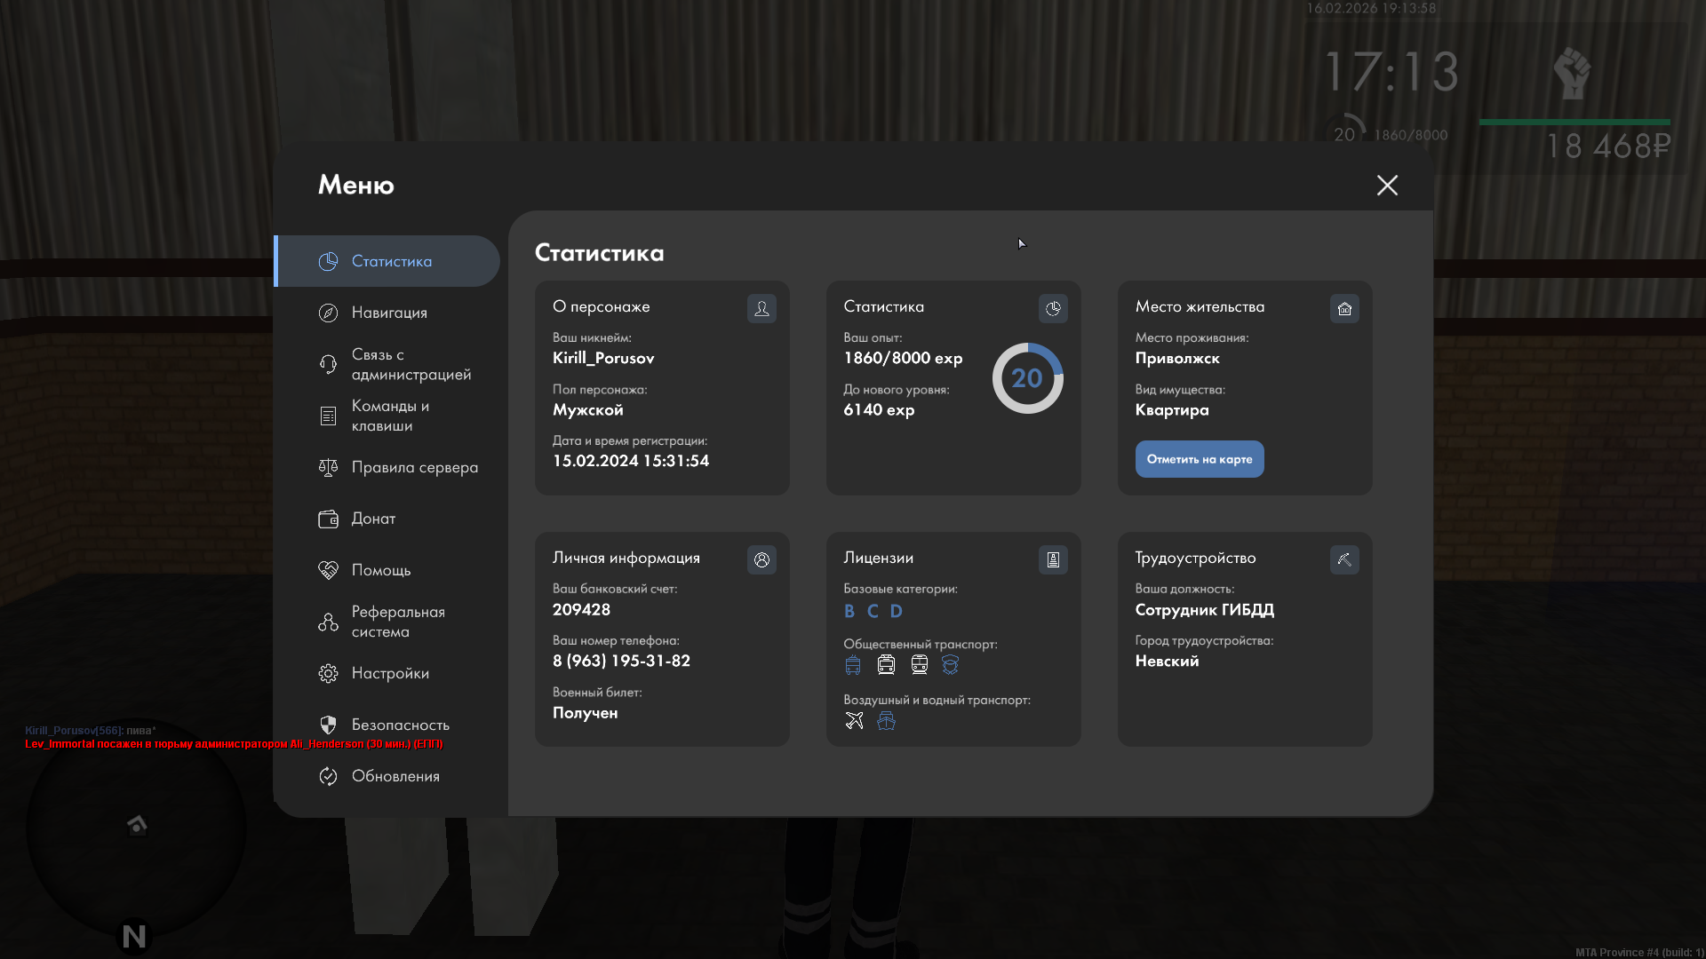
Task: Open Правила сервера section
Action: (x=414, y=467)
